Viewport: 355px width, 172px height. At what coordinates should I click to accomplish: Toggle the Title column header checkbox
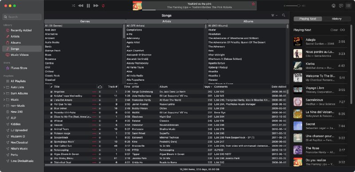[x=51, y=87]
